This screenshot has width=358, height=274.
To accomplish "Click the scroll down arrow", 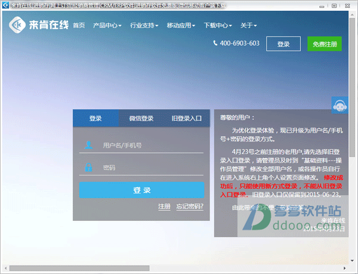I will pyautogui.click(x=352, y=260).
